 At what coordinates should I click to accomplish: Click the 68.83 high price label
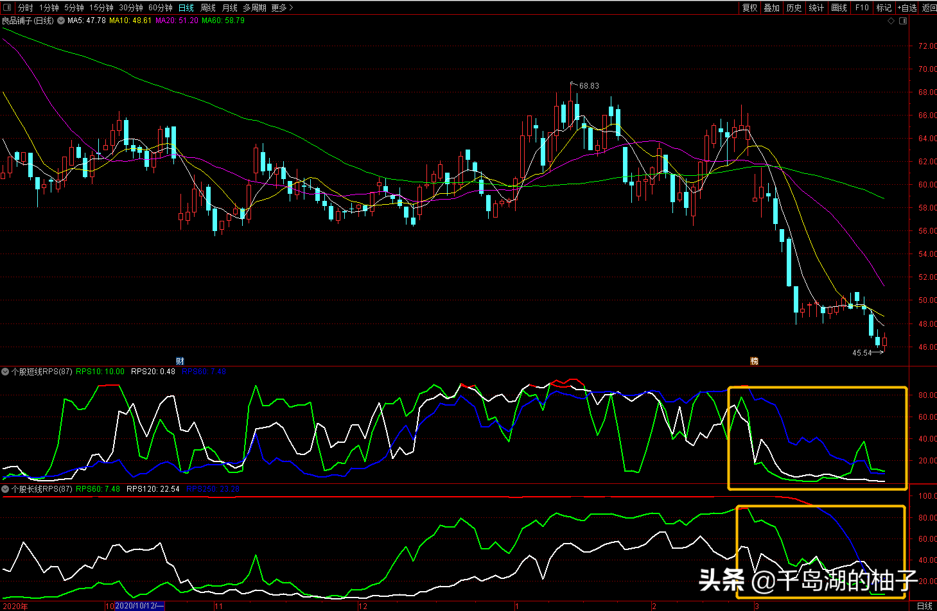(x=589, y=86)
